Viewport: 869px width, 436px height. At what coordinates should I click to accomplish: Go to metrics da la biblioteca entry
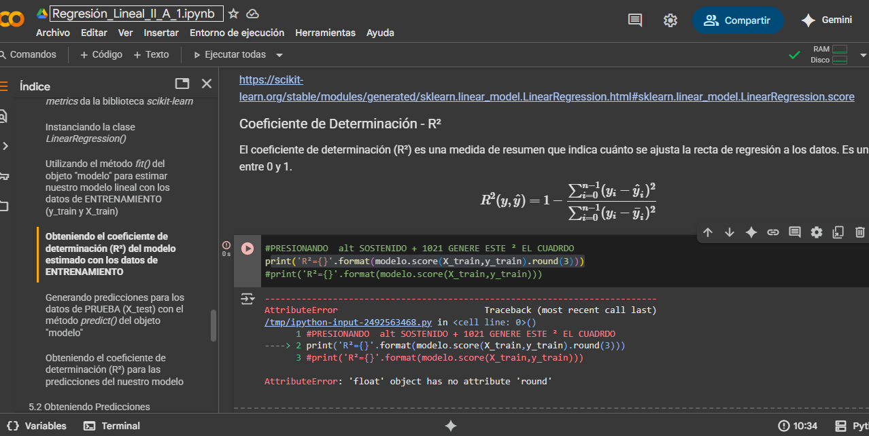120,101
